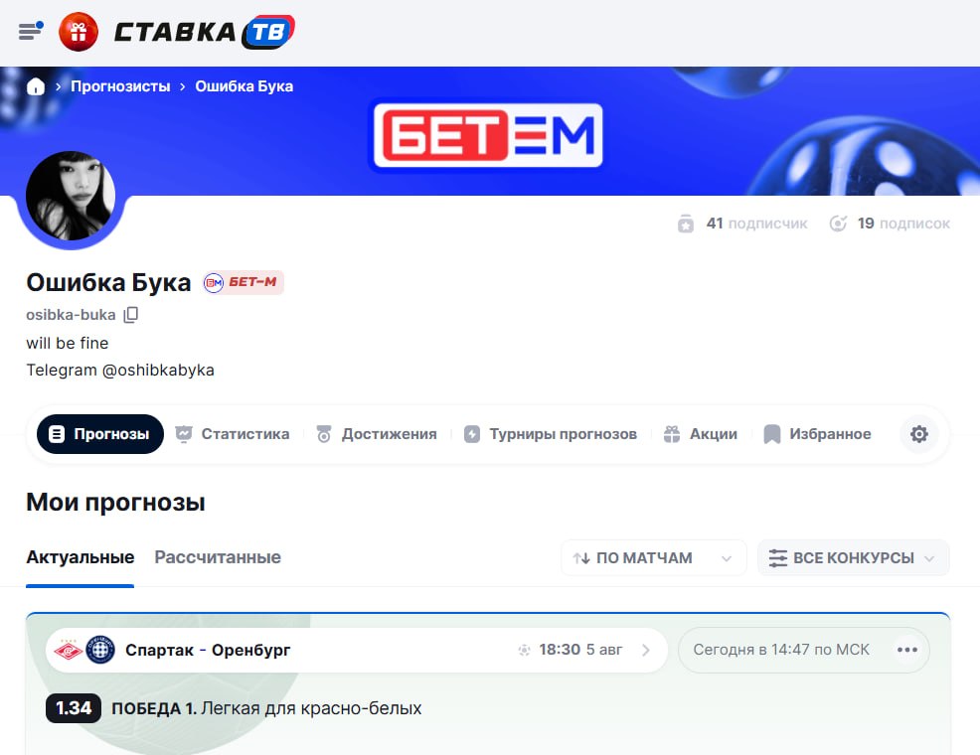Click the subscriptions target icon
980x755 pixels.
[x=838, y=223]
